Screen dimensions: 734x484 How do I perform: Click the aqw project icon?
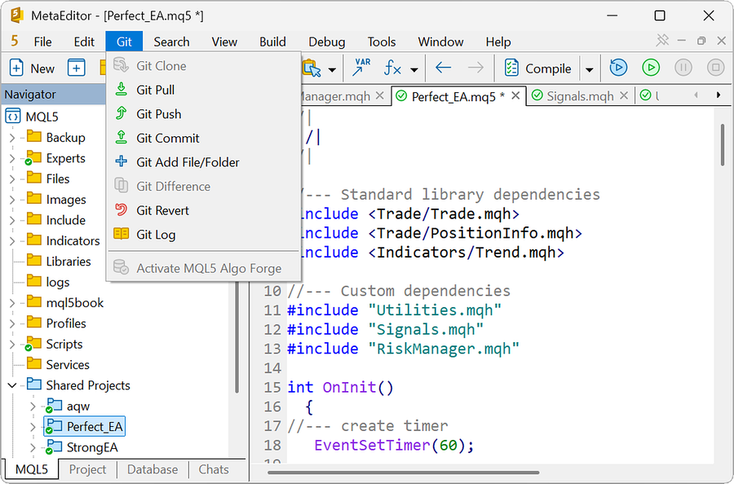[x=54, y=406]
